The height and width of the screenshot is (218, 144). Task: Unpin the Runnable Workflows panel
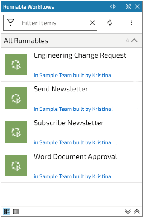coord(129,6)
